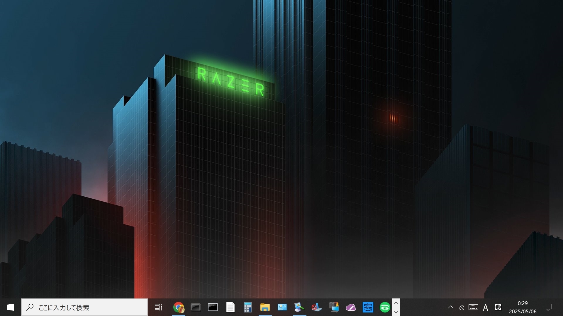Open Task View from the taskbar
Image resolution: width=563 pixels, height=316 pixels.
coord(158,307)
